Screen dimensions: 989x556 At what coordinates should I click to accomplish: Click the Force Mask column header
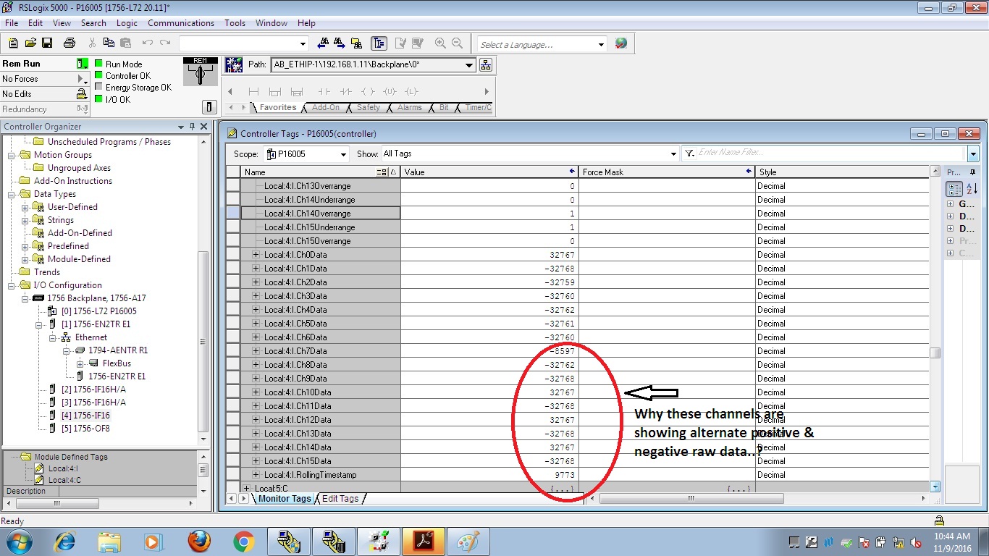point(667,172)
